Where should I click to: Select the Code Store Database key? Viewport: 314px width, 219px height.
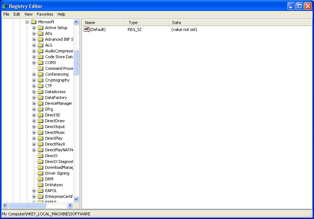click(59, 57)
